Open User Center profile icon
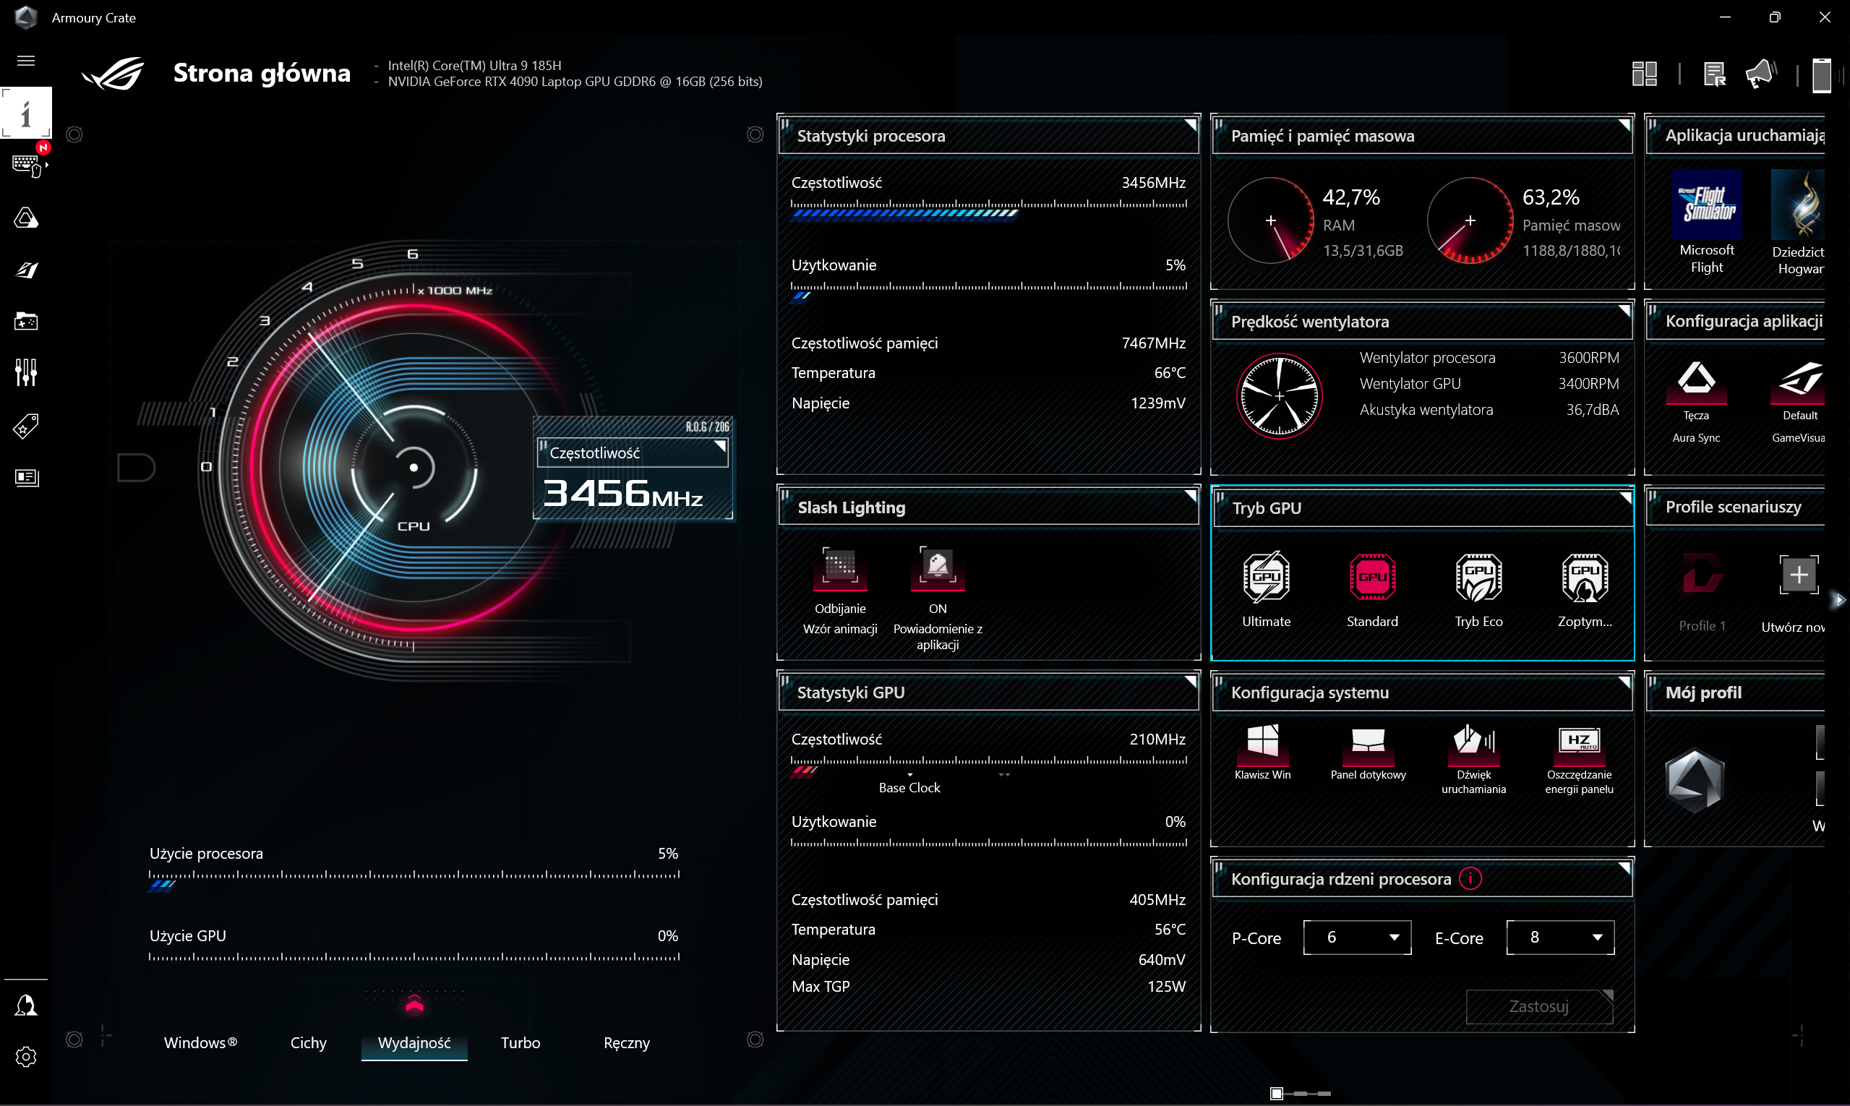The height and width of the screenshot is (1106, 1850). [x=26, y=1006]
